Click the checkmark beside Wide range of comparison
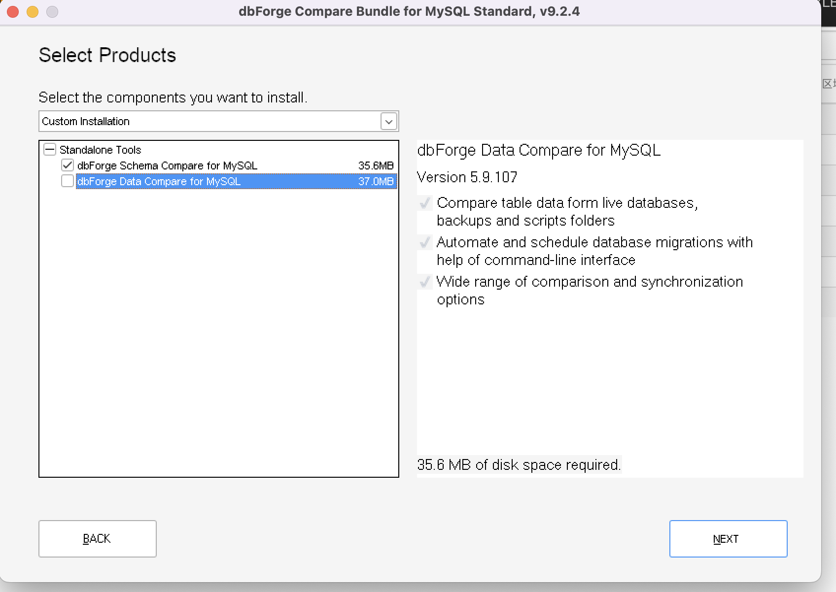The image size is (836, 592). click(x=425, y=282)
